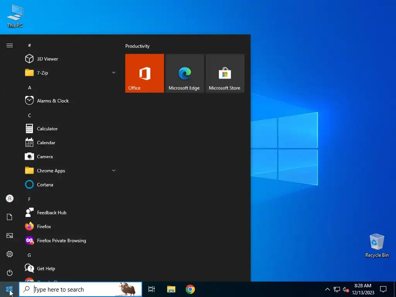
Task: Open Firefox Private Browsing
Action: click(71, 241)
